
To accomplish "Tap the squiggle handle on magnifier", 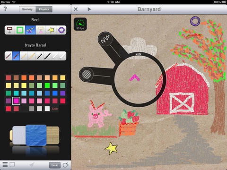I will (x=105, y=39).
